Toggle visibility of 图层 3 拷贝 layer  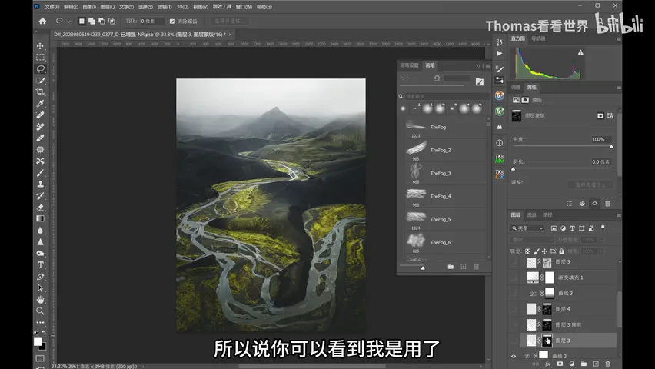coord(514,324)
